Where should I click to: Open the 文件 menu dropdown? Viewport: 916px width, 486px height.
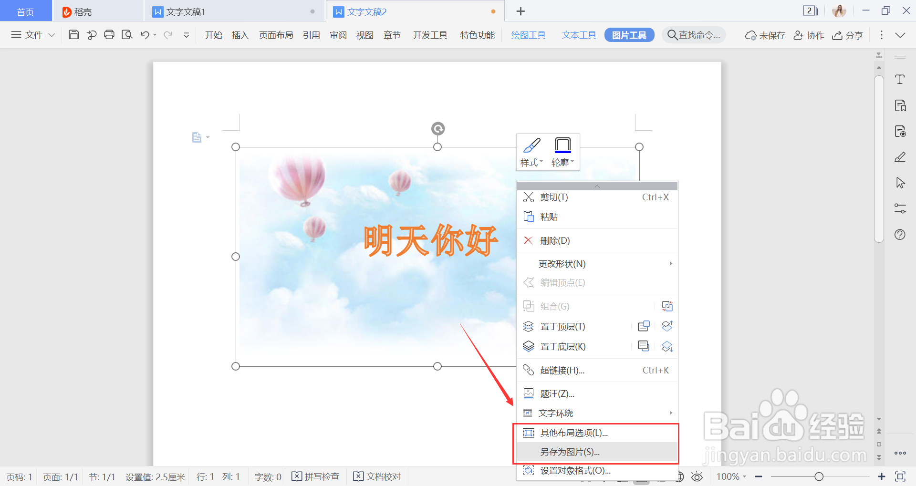[x=32, y=34]
